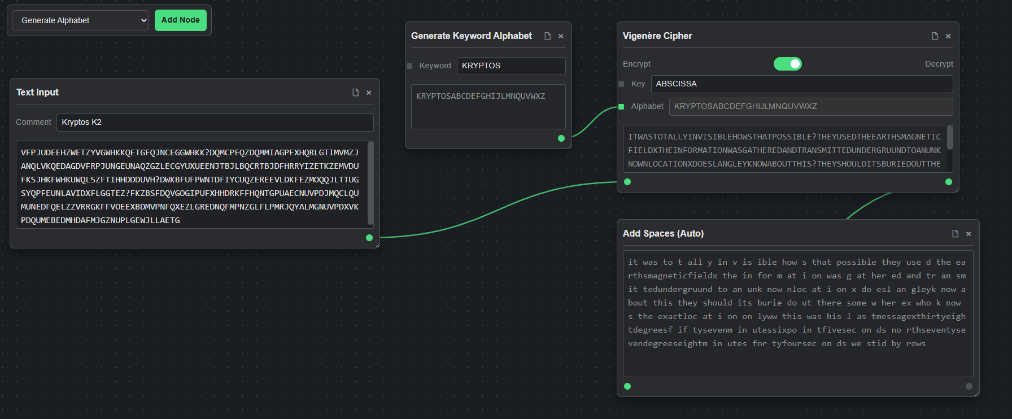Click copy icon on Add Spaces (Auto) node
The width and height of the screenshot is (1012, 419).
(955, 234)
